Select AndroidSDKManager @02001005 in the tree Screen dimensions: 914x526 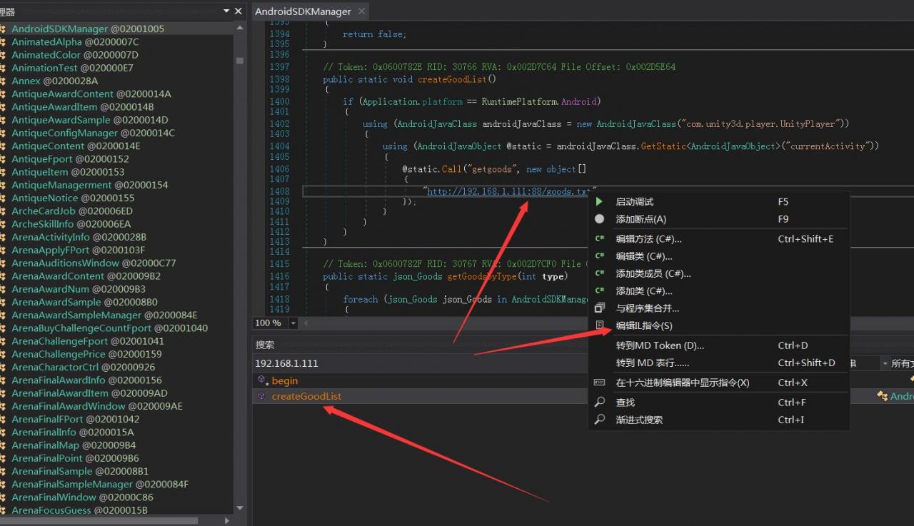88,29
